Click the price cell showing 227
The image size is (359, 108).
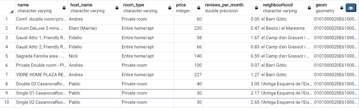(x=189, y=75)
